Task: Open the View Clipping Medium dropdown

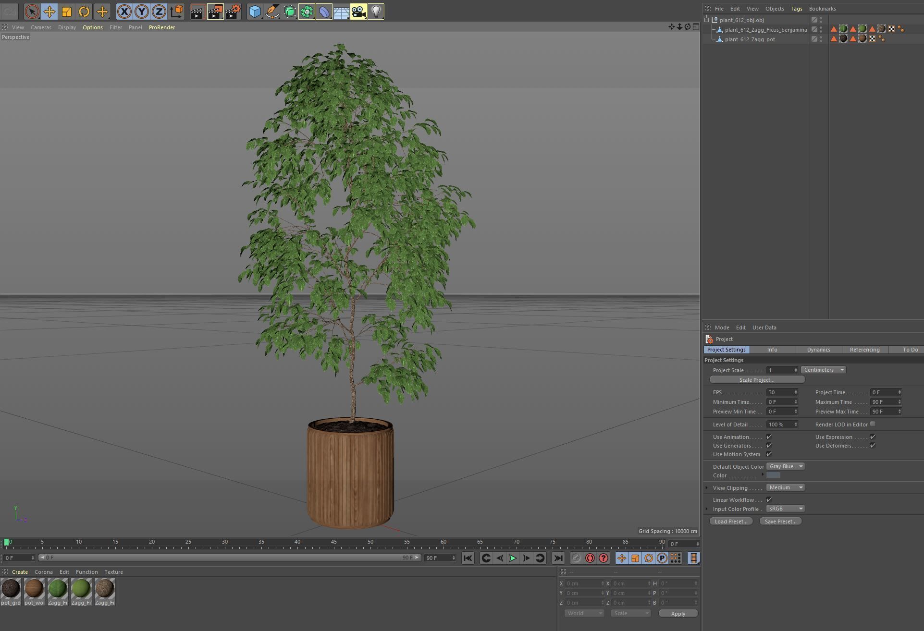Action: [785, 487]
